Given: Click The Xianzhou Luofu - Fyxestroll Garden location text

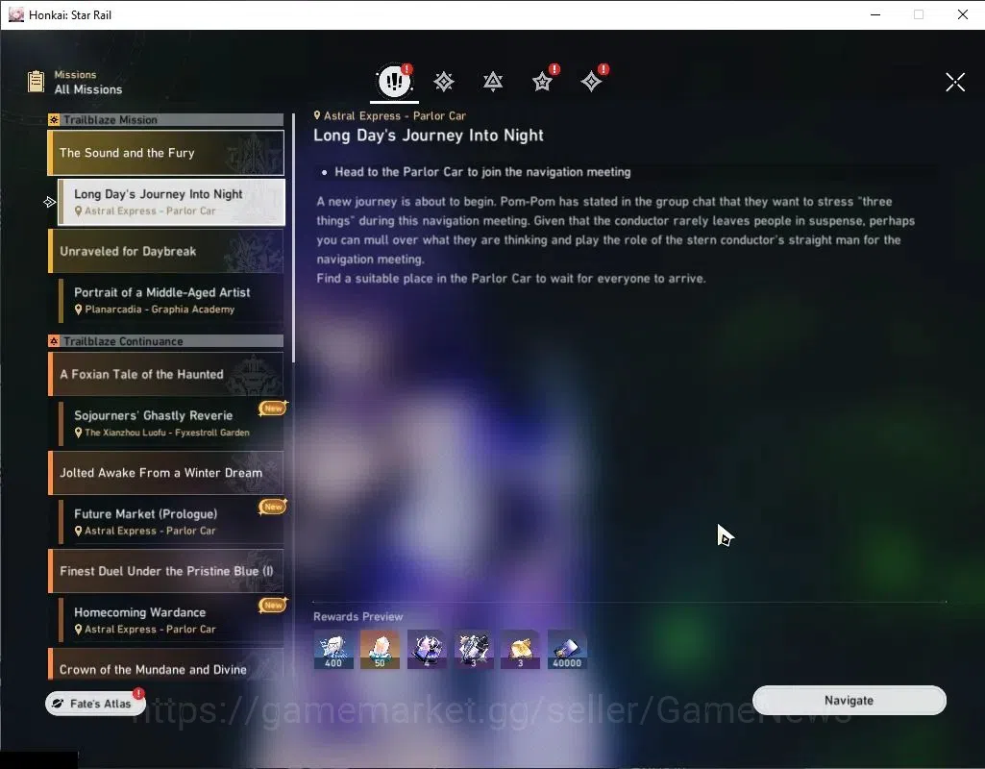Looking at the screenshot, I should (x=167, y=433).
